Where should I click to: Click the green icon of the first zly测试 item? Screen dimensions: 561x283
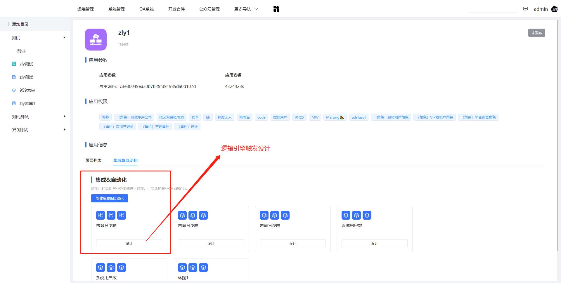click(x=14, y=64)
